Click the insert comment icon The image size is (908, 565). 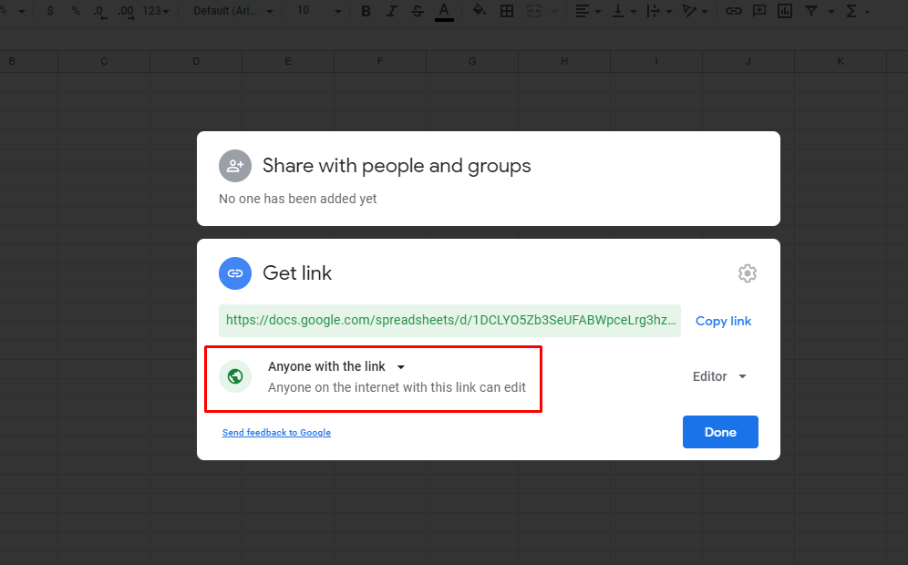tap(758, 11)
